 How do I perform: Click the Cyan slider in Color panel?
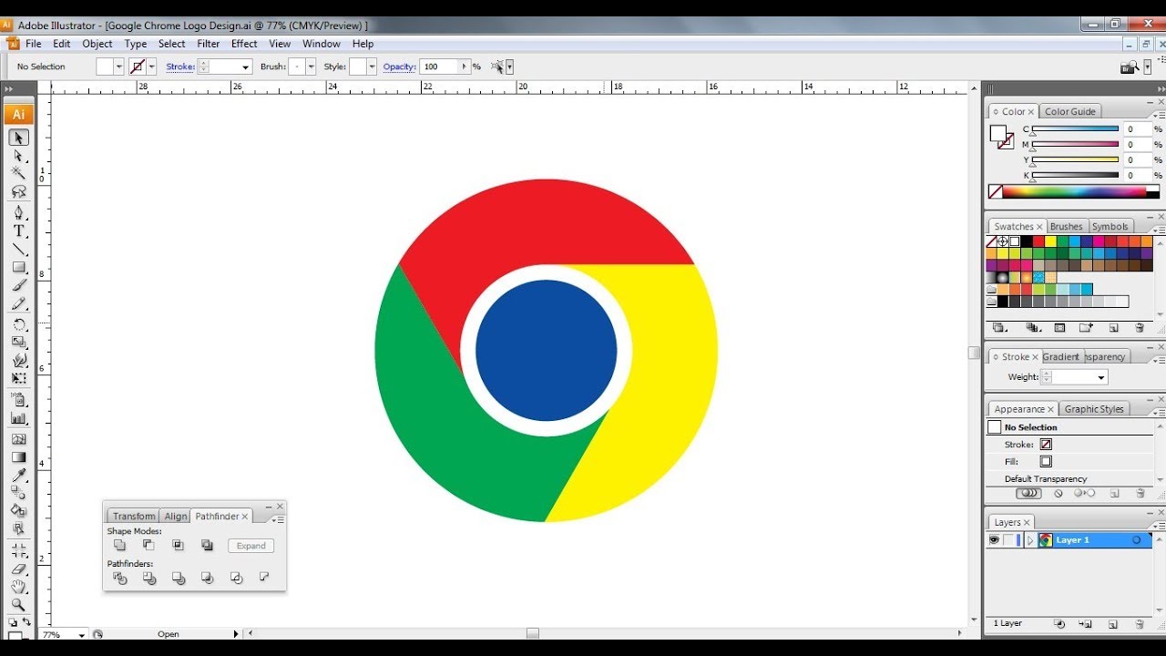coord(1075,129)
